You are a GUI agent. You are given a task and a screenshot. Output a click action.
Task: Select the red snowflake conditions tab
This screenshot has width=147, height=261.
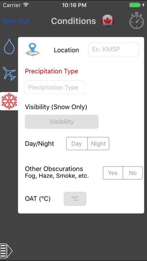click(x=9, y=101)
